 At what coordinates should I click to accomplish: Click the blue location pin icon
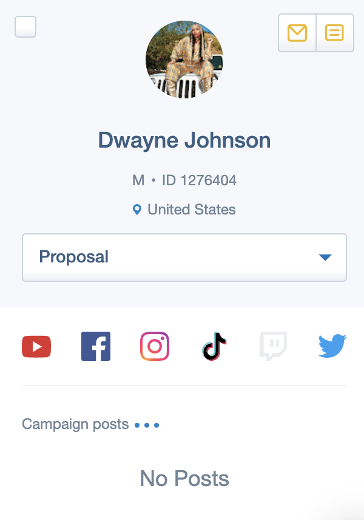click(136, 210)
